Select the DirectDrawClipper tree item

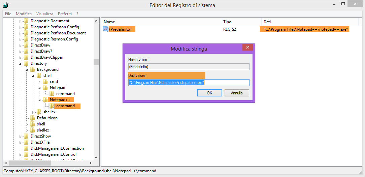(47, 57)
